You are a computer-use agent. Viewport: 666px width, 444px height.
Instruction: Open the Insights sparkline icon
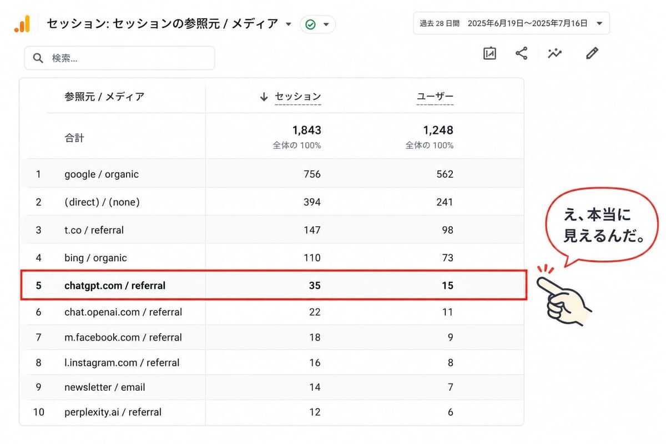554,53
